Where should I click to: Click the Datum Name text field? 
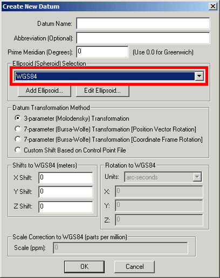point(143,23)
